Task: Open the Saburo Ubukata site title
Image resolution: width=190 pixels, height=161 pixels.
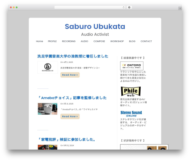Action: tap(95, 27)
